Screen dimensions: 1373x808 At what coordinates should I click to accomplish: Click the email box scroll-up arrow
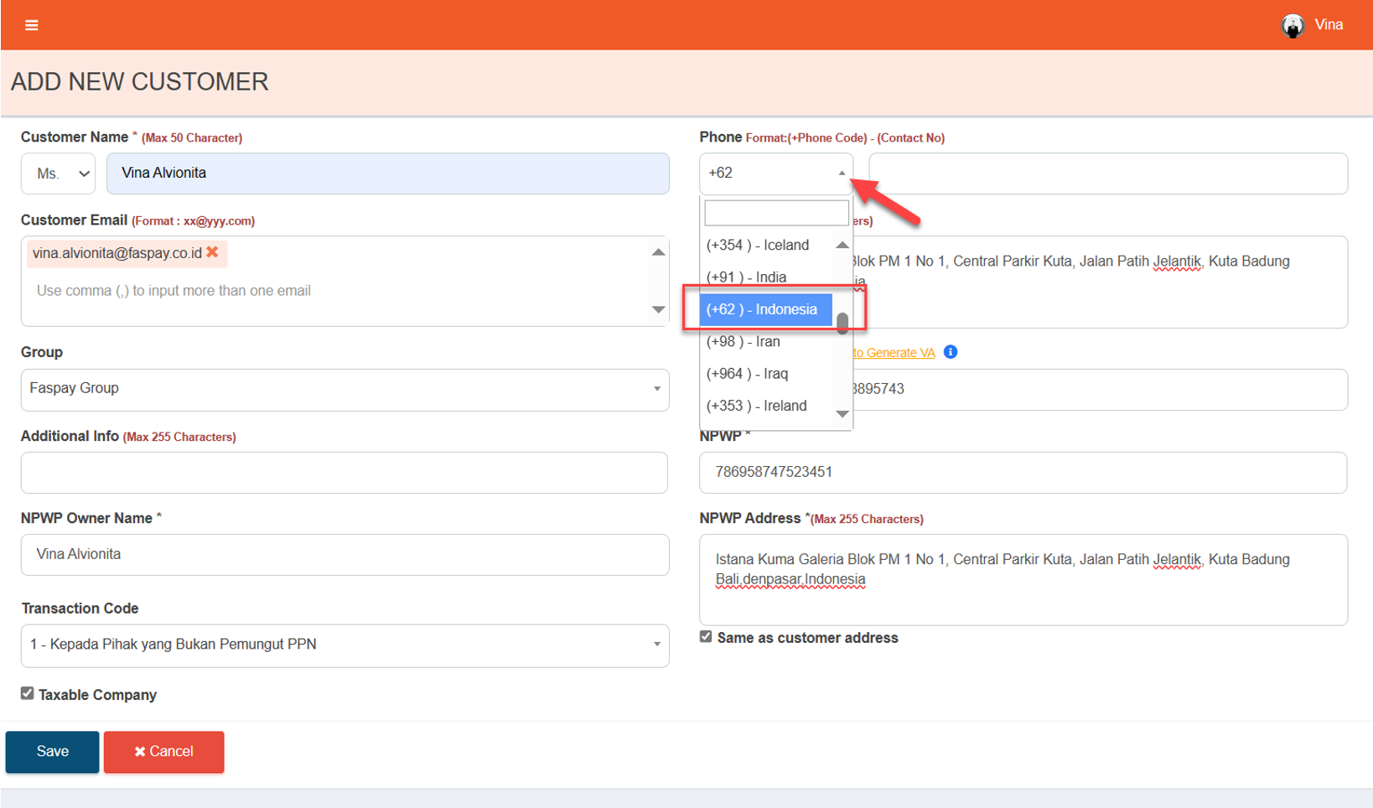659,252
